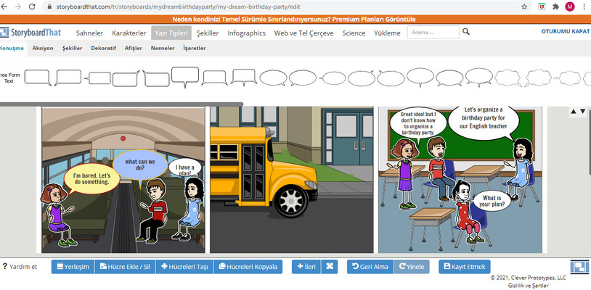This screenshot has width=591, height=290.
Task: Click horizontal scrollbar under bubble shapes
Action: (x=121, y=104)
